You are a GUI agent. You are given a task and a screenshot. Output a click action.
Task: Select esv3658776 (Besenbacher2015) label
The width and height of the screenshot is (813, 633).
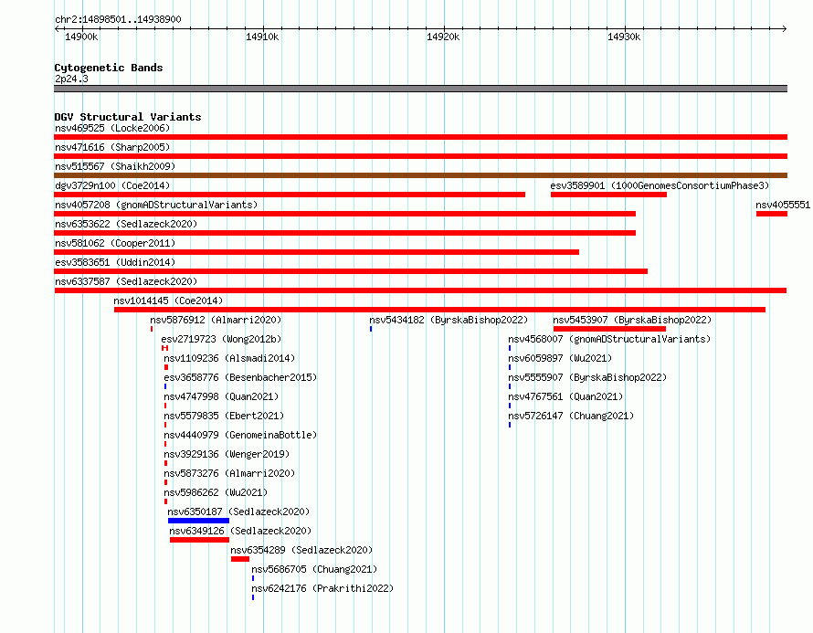pyautogui.click(x=240, y=377)
